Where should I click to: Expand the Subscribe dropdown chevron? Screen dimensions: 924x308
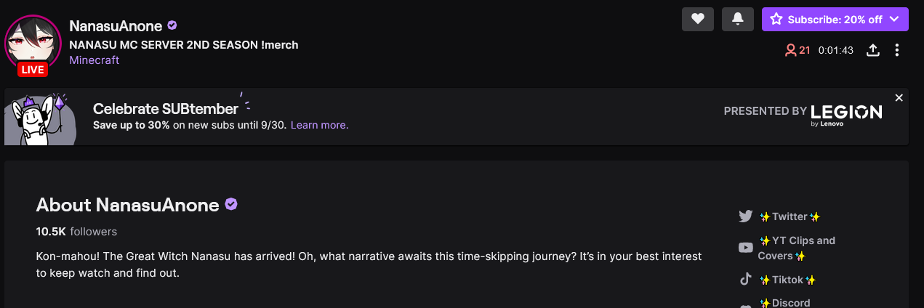pos(893,20)
